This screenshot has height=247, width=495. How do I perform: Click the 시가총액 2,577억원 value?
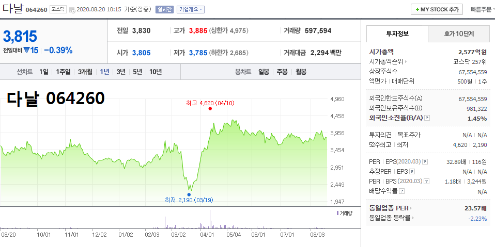(473, 52)
